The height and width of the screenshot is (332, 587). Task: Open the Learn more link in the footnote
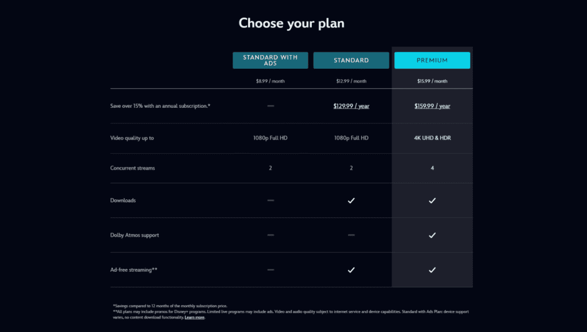point(195,317)
